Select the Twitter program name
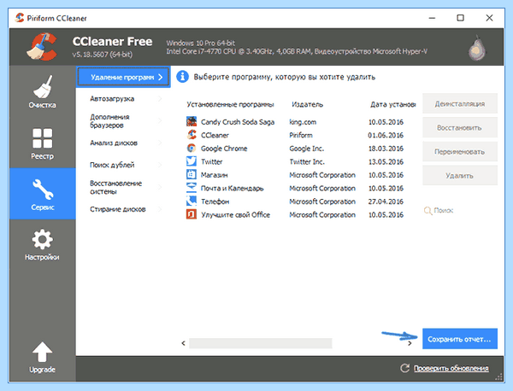Image resolution: width=513 pixels, height=391 pixels. [212, 161]
